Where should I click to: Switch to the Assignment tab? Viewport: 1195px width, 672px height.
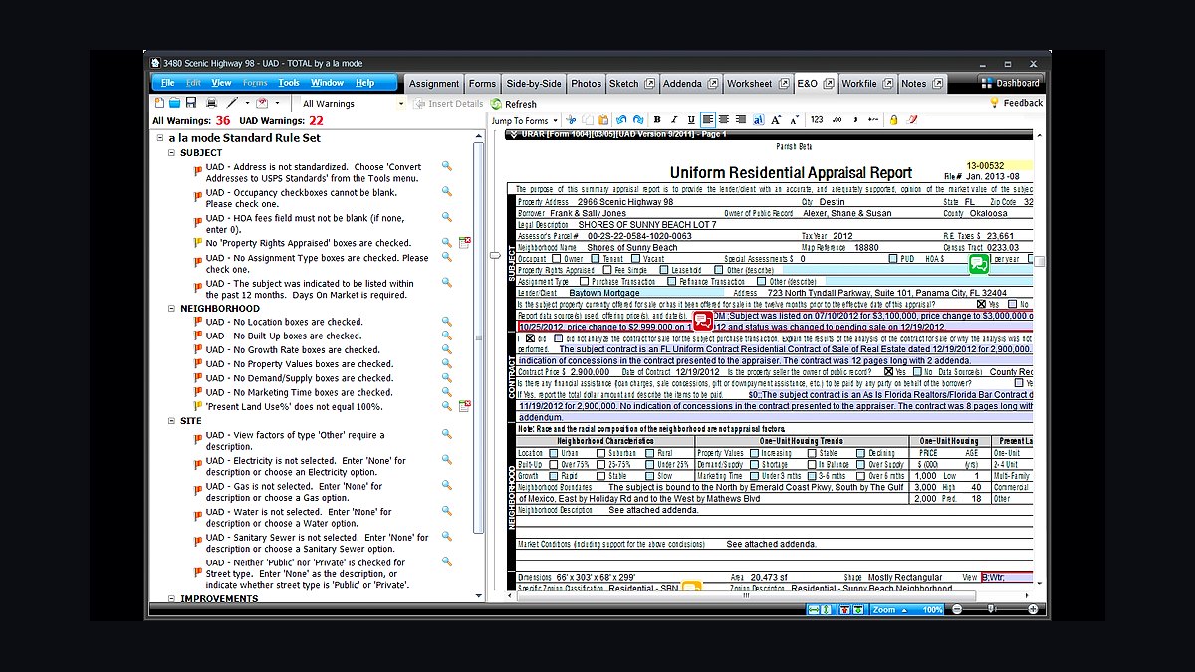tap(434, 84)
